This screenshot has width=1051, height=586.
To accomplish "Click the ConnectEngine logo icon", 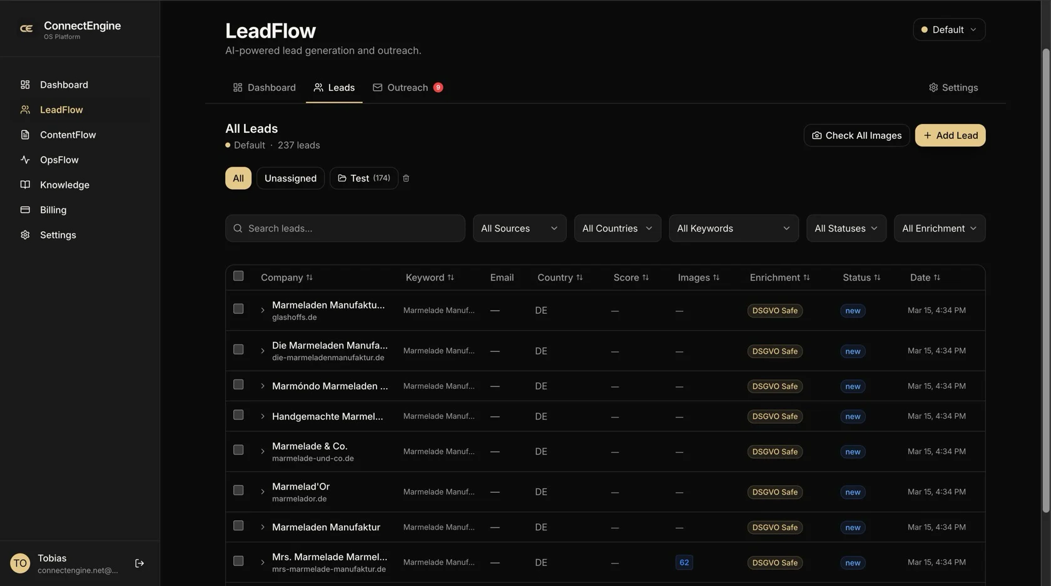I will point(26,29).
